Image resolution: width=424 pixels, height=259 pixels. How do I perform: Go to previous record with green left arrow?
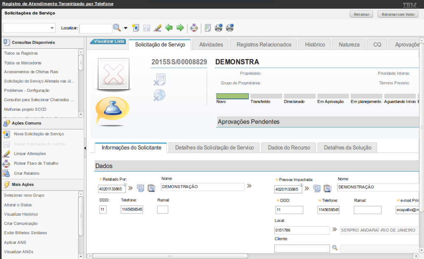click(x=169, y=28)
